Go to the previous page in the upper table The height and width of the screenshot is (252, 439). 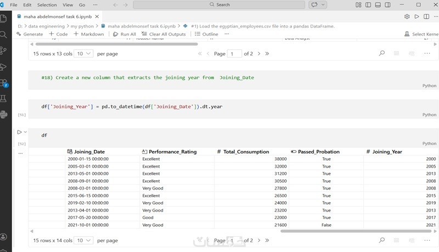(x=208, y=54)
